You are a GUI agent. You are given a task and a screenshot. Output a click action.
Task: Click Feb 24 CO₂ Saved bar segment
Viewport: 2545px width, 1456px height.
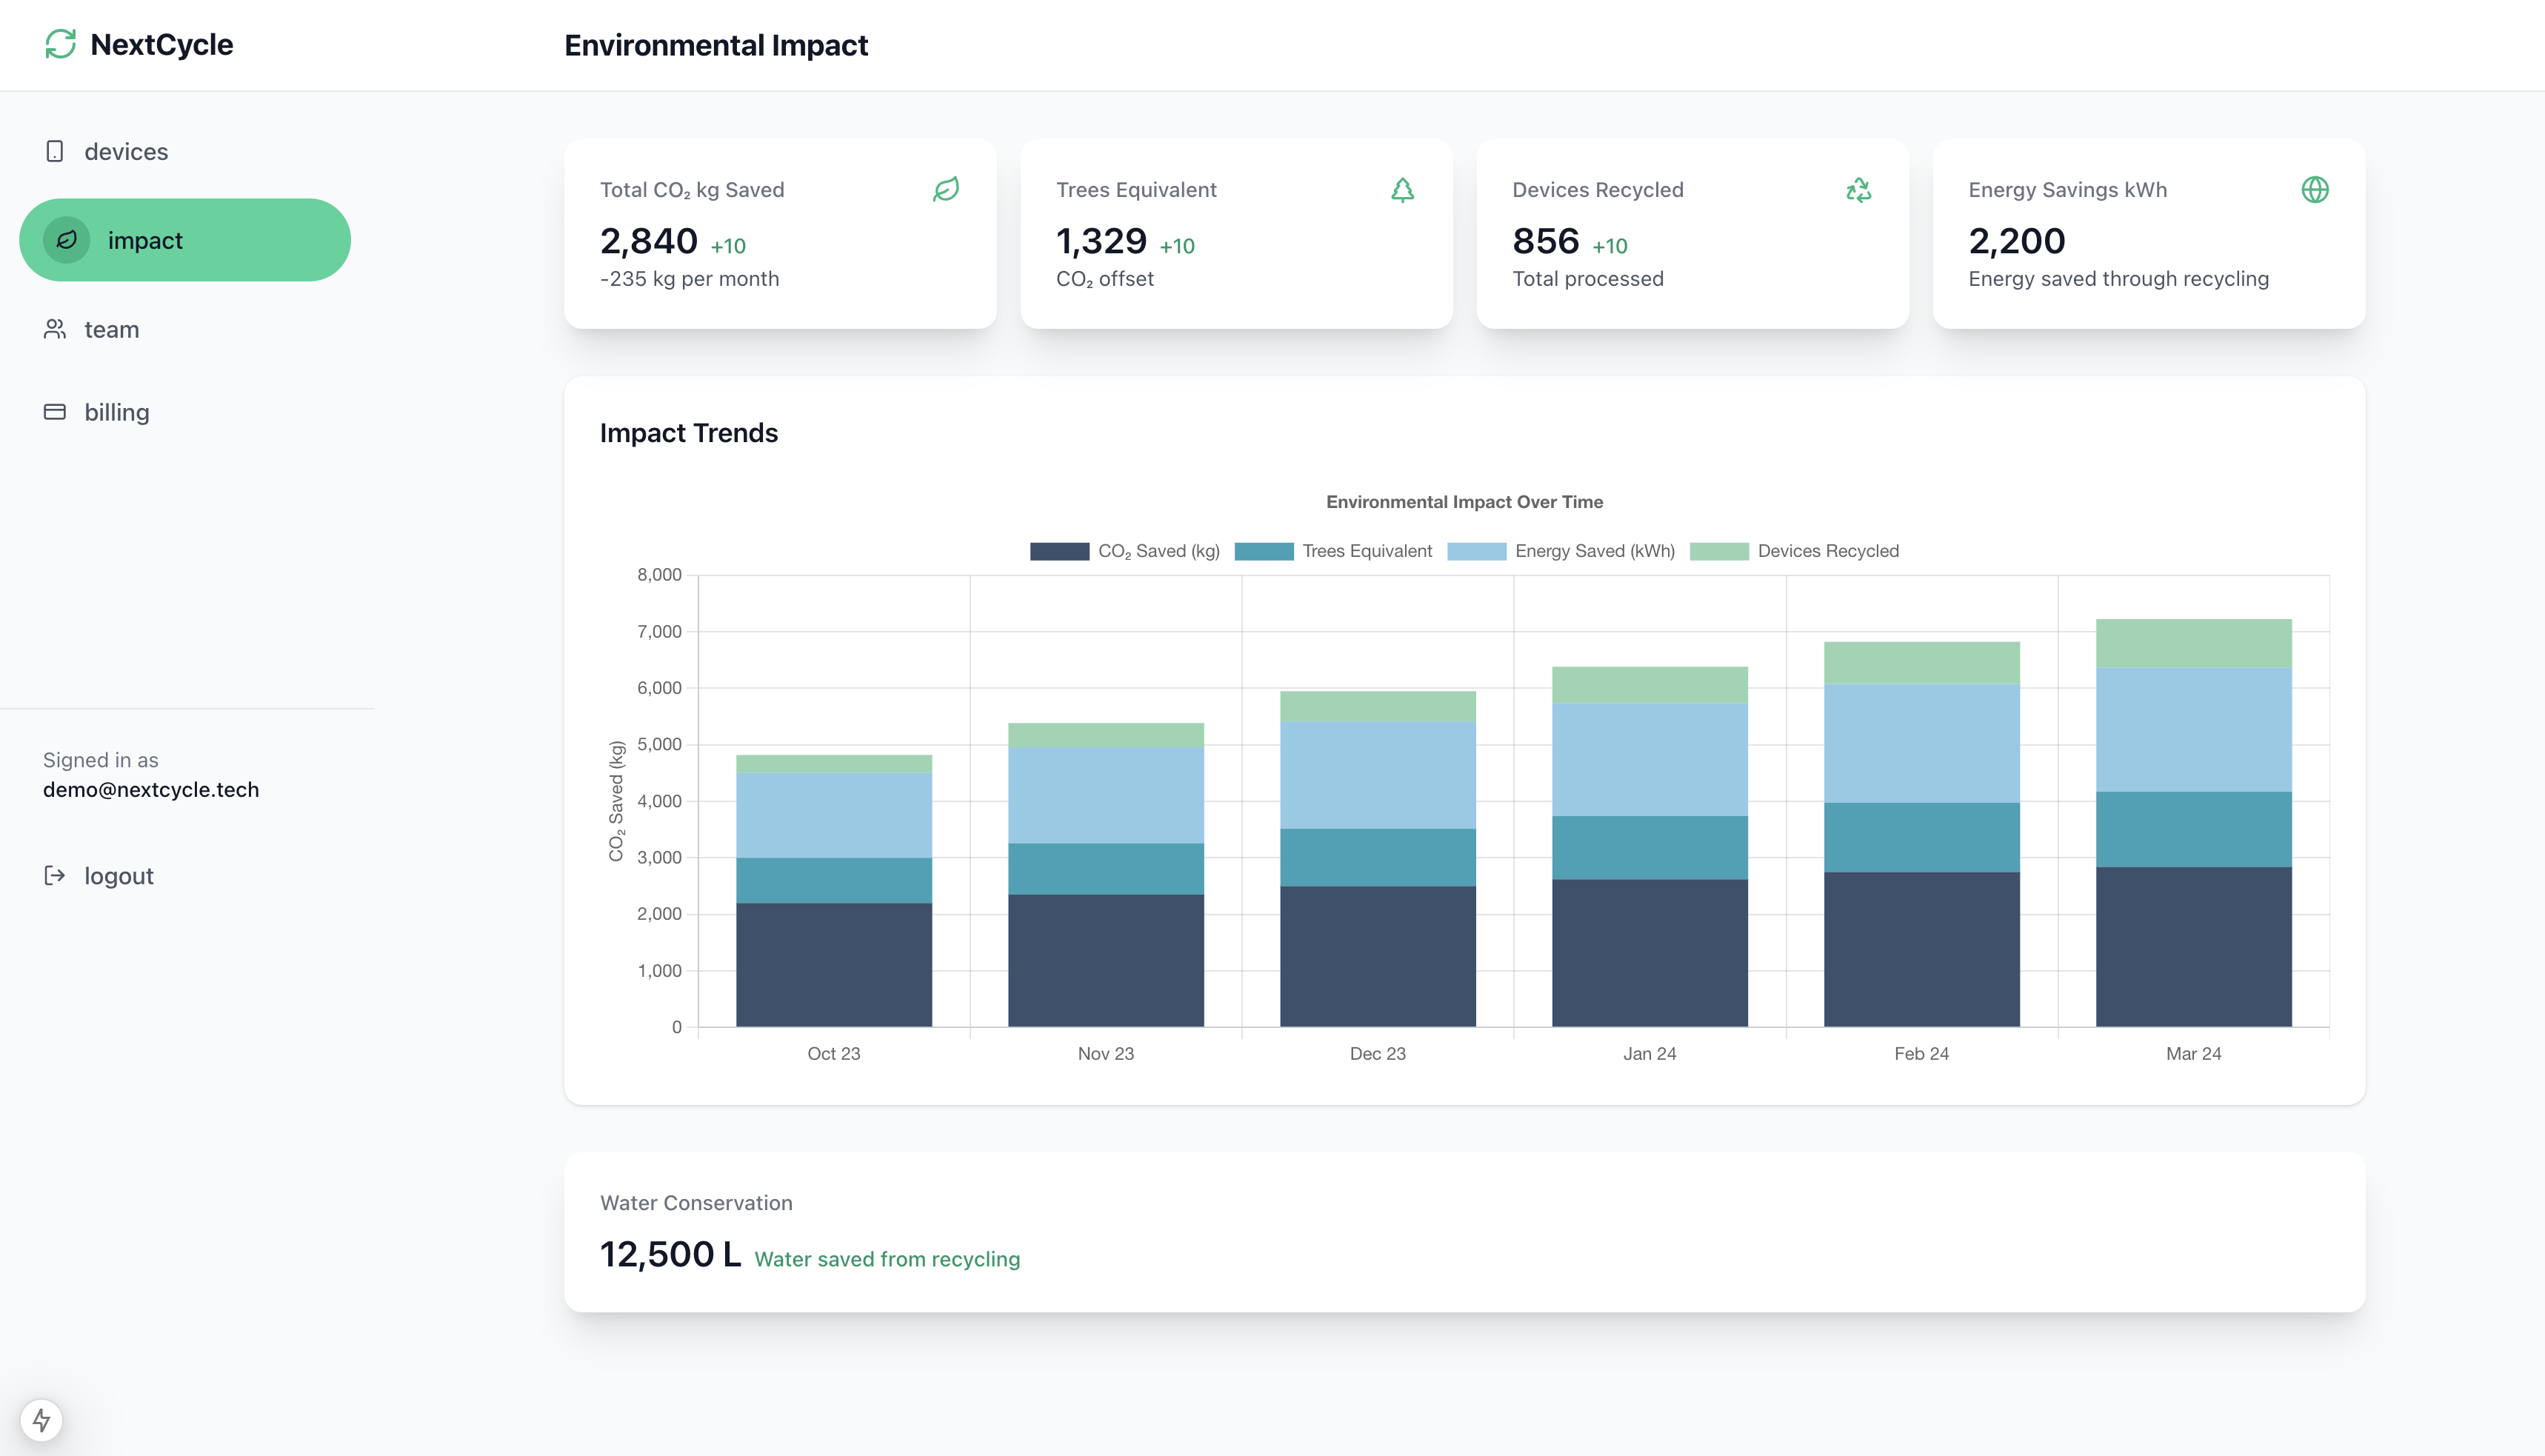pyautogui.click(x=1921, y=949)
